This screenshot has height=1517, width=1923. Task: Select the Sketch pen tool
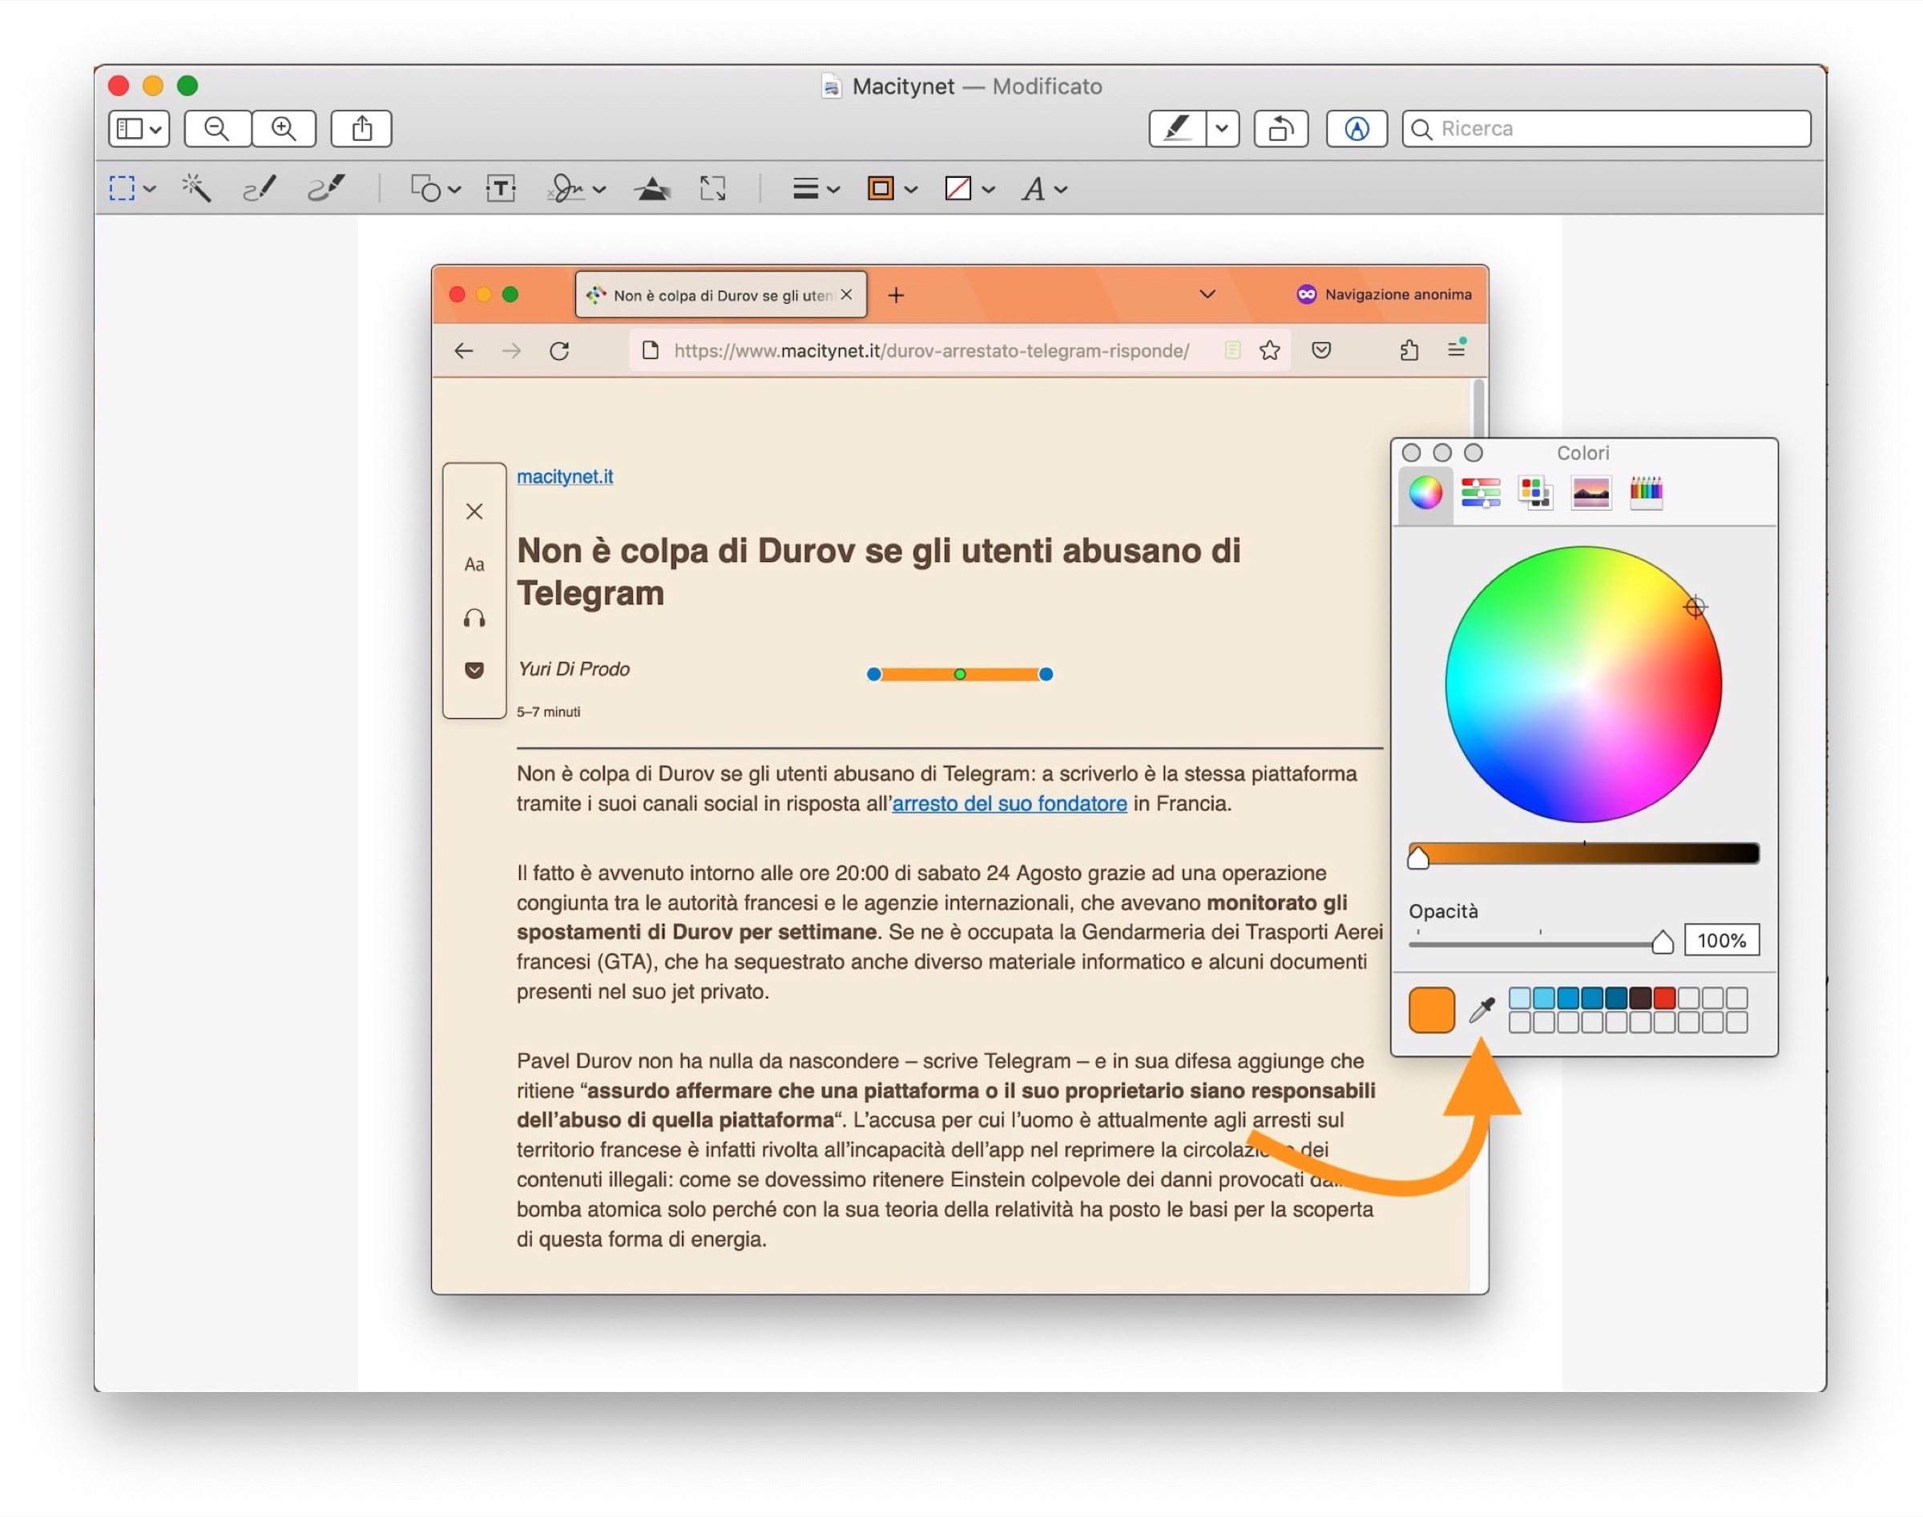tap(260, 188)
